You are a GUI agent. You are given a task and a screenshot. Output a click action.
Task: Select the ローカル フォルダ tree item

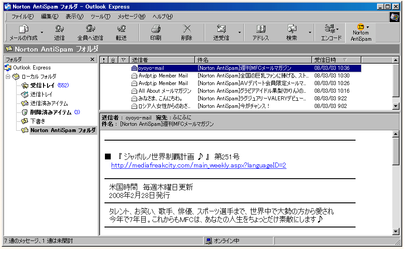point(39,77)
